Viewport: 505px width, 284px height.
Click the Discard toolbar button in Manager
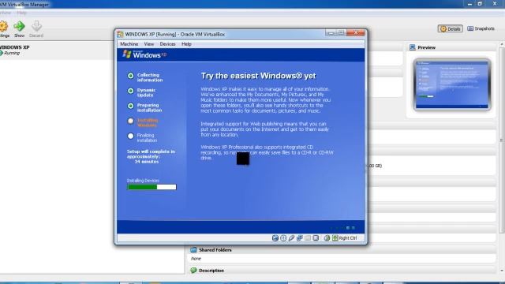36,29
